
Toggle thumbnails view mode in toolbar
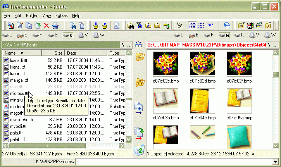click(210, 26)
